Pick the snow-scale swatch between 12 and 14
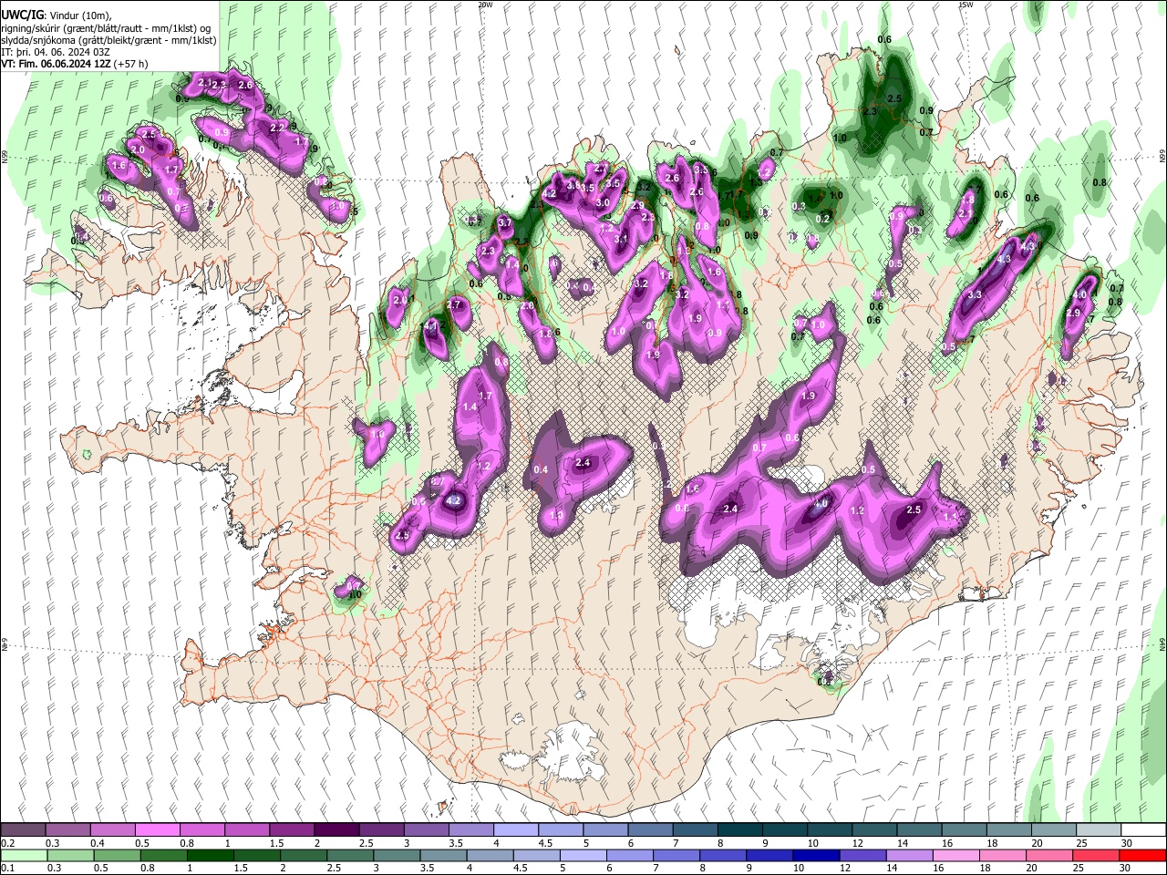Viewport: 1167px width, 875px height. click(x=875, y=830)
